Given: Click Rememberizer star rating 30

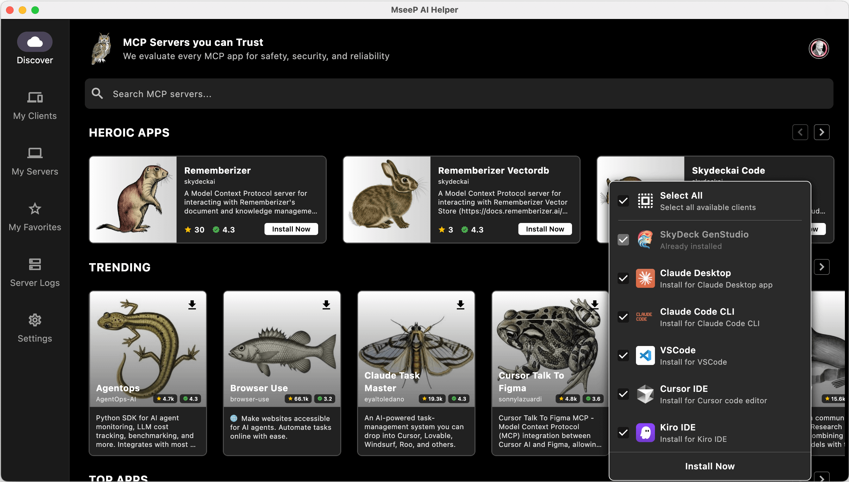Looking at the screenshot, I should coord(194,230).
